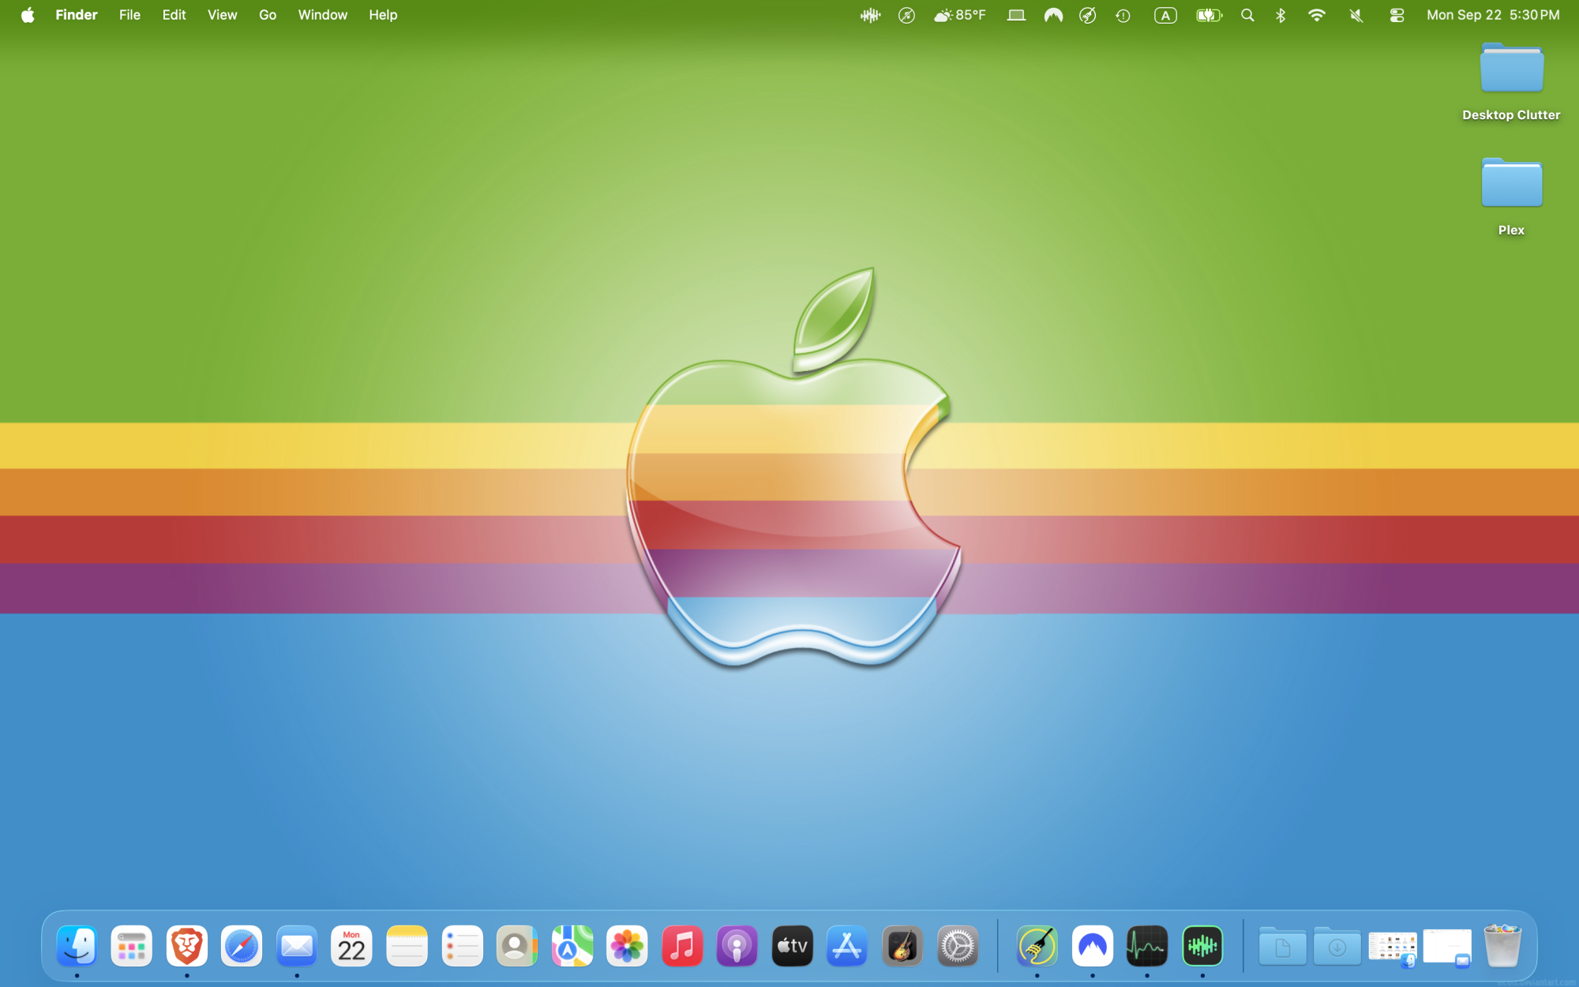The width and height of the screenshot is (1579, 987).
Task: Open Control Center from the menu bar
Action: point(1397,15)
